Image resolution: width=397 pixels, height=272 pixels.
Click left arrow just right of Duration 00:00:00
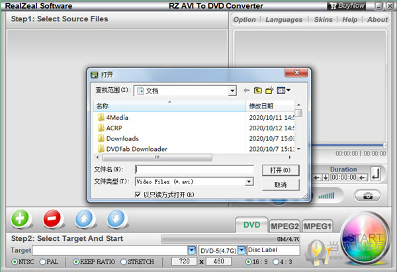363,177
